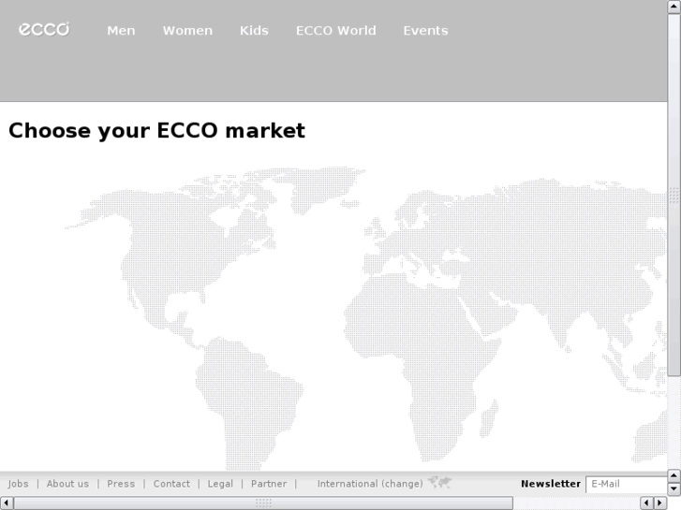This screenshot has width=681, height=510.
Task: Click the small scroll-right arrow at bottom right
Action: pos(660,503)
